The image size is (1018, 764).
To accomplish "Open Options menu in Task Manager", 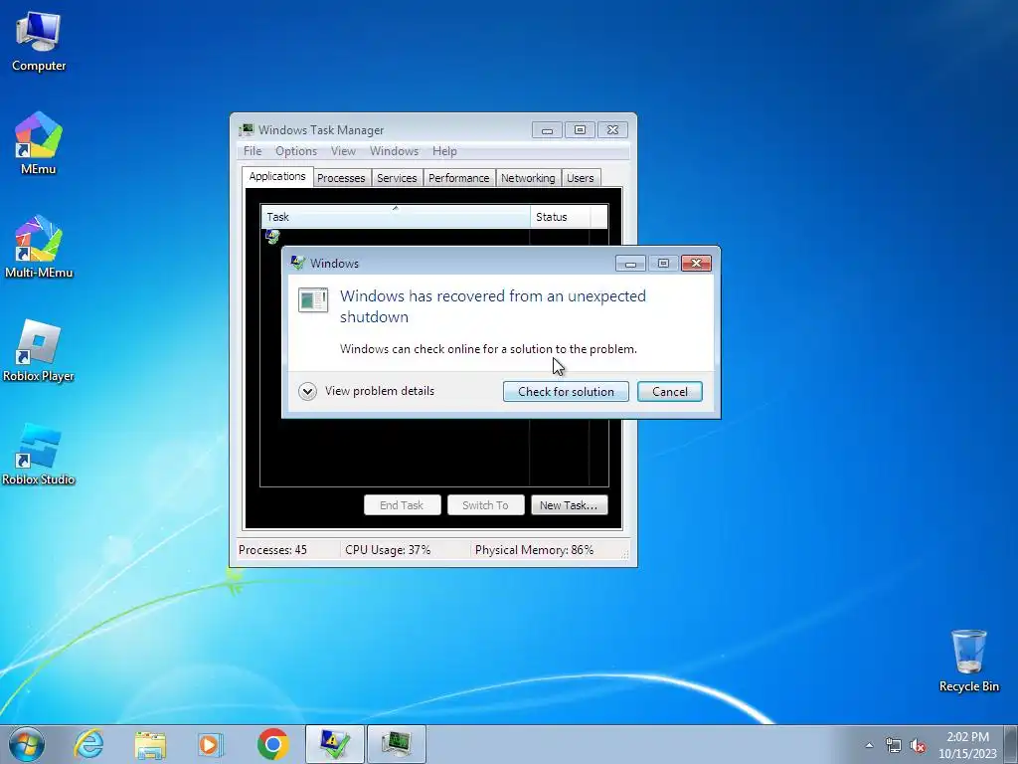I will coord(296,151).
